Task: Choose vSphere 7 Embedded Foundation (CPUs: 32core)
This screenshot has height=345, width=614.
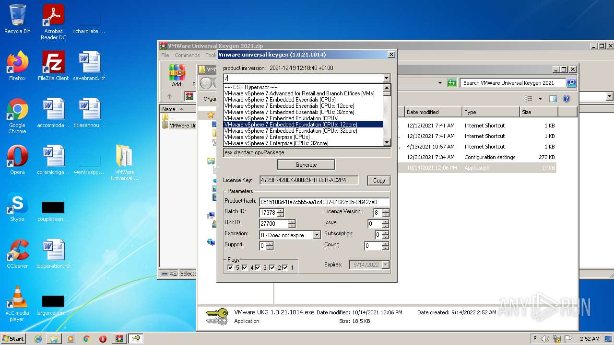Action: point(291,131)
